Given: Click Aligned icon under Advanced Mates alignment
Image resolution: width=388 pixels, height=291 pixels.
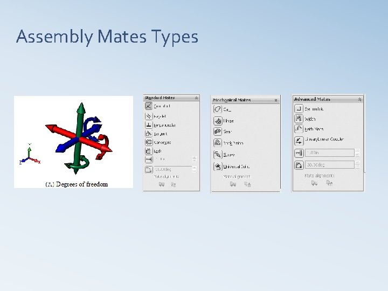Looking at the screenshot, I should pyautogui.click(x=314, y=183).
